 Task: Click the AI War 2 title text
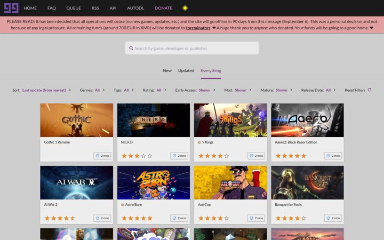click(51, 205)
